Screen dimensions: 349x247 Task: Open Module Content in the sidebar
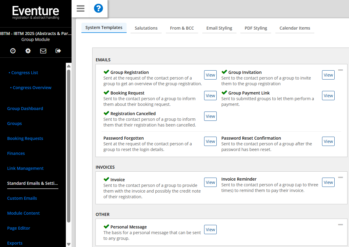[23, 213]
